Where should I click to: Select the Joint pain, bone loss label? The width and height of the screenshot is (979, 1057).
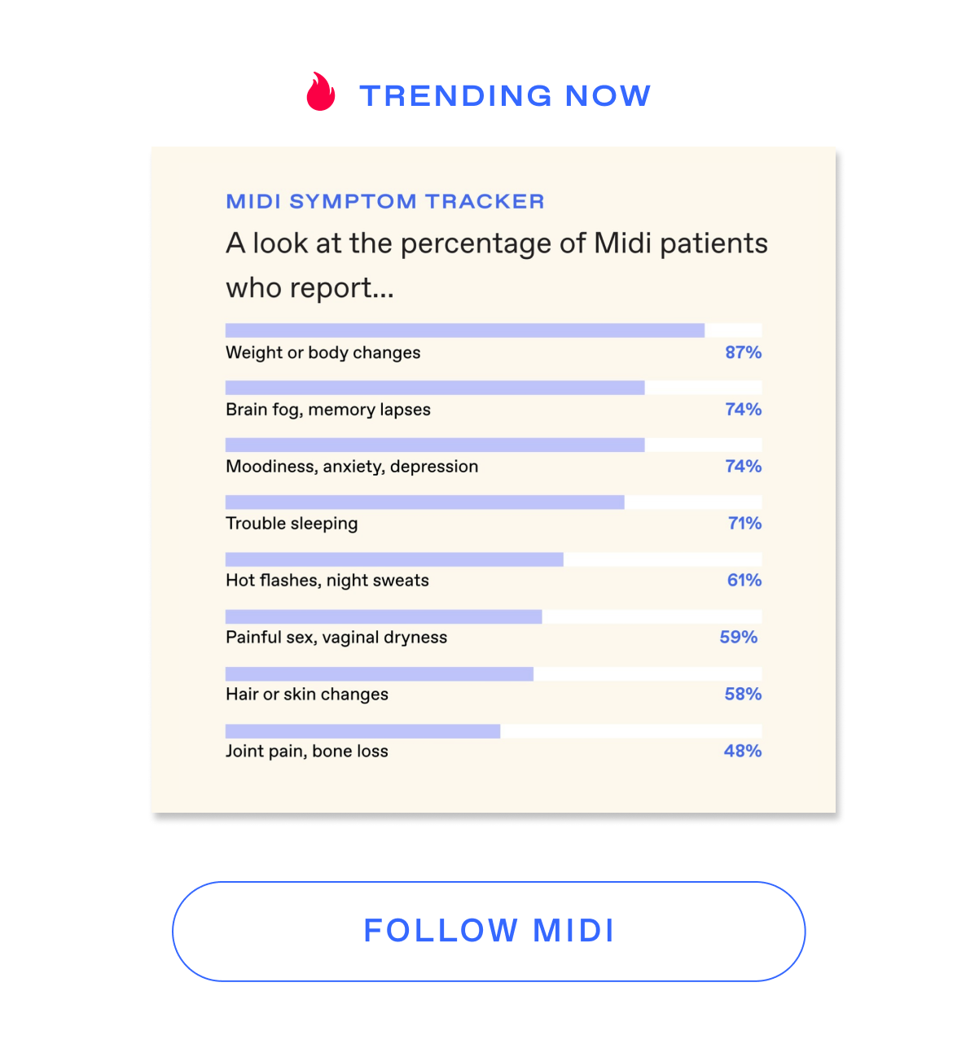[x=307, y=751]
